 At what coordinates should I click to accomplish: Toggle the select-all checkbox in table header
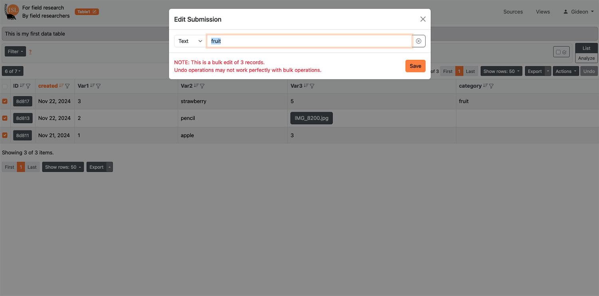pyautogui.click(x=5, y=86)
